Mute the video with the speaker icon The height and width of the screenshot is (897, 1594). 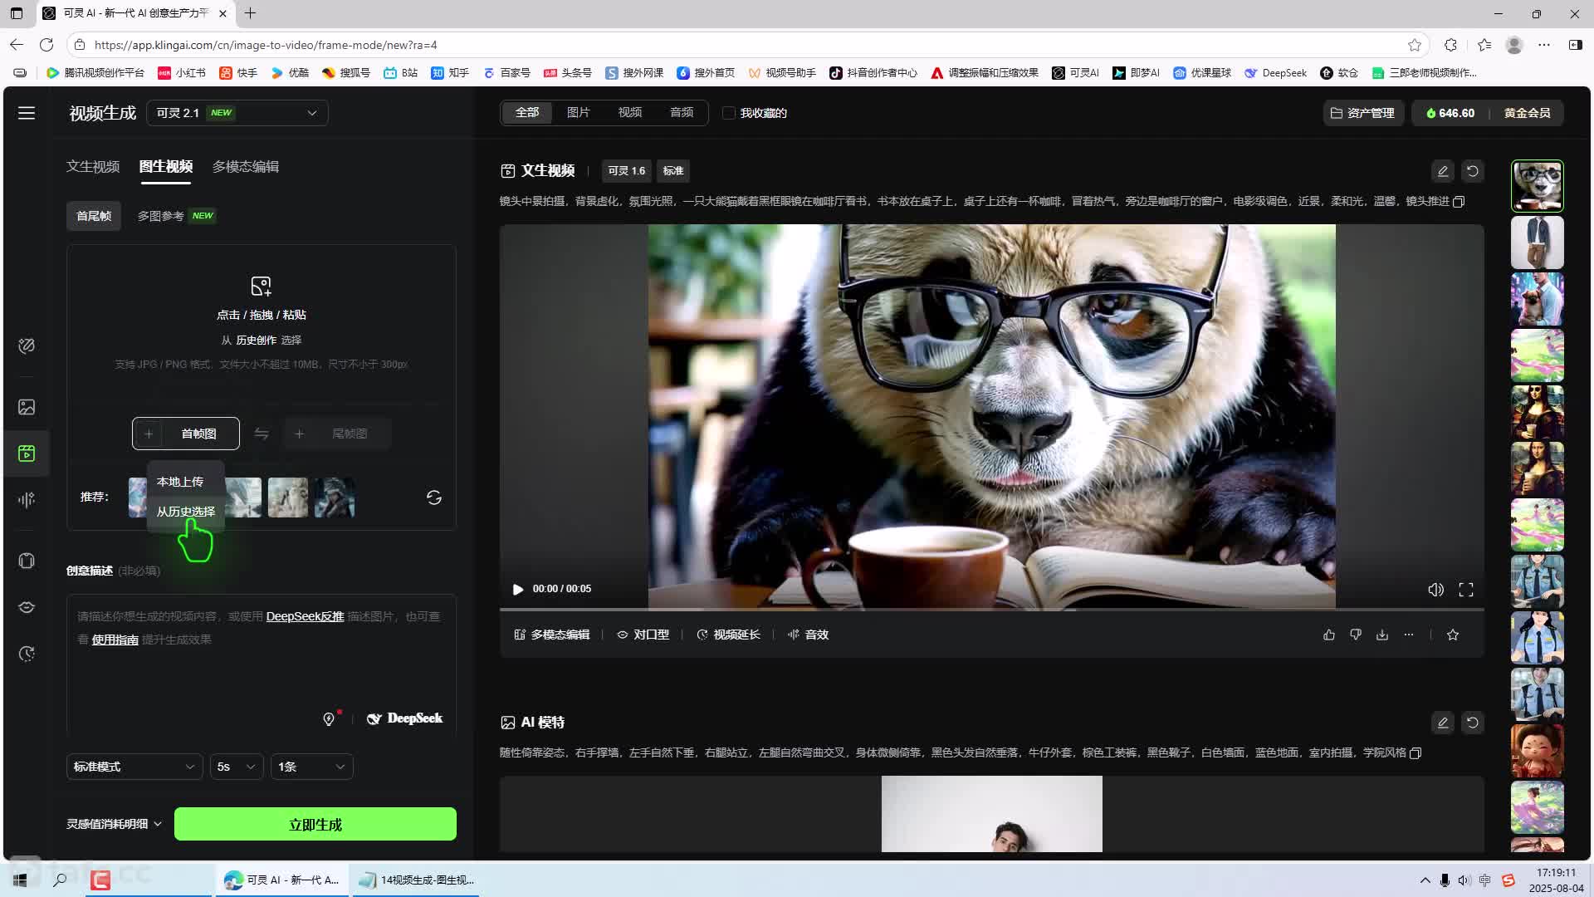1435,589
